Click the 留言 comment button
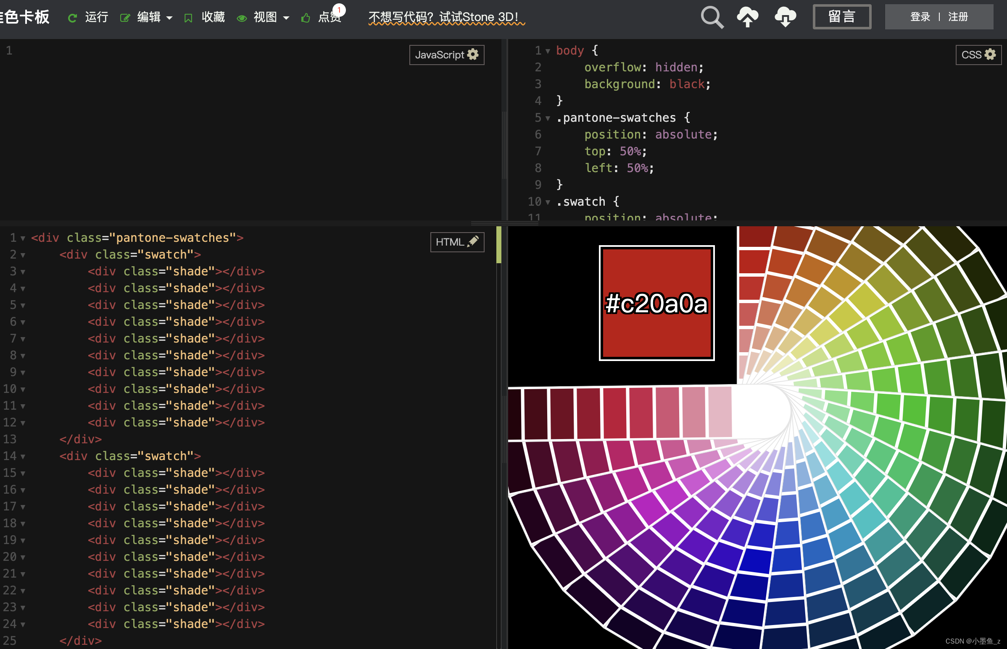This screenshot has width=1007, height=649. pyautogui.click(x=842, y=17)
